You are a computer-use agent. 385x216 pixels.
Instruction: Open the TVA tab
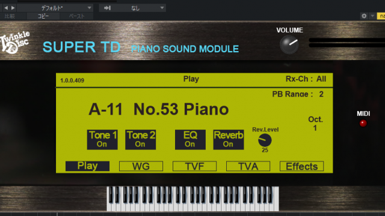(x=248, y=166)
